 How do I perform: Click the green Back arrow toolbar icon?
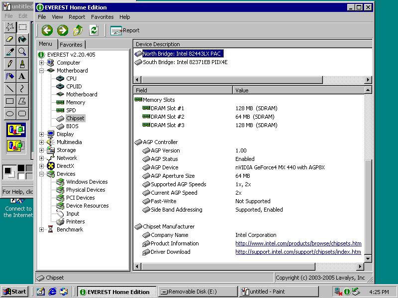pos(47,30)
